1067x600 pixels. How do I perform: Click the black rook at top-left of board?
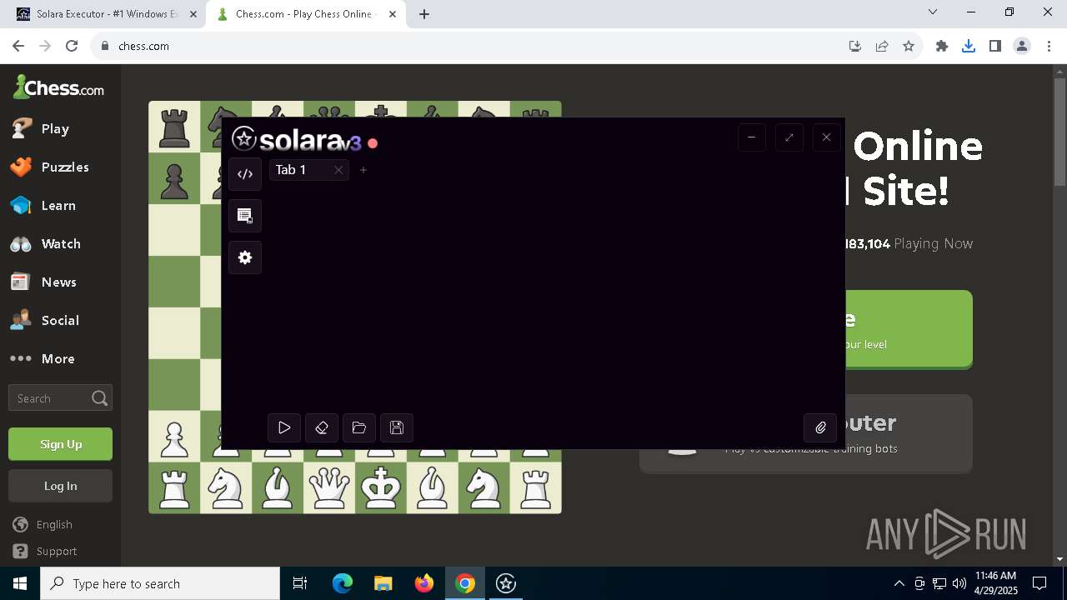click(174, 127)
